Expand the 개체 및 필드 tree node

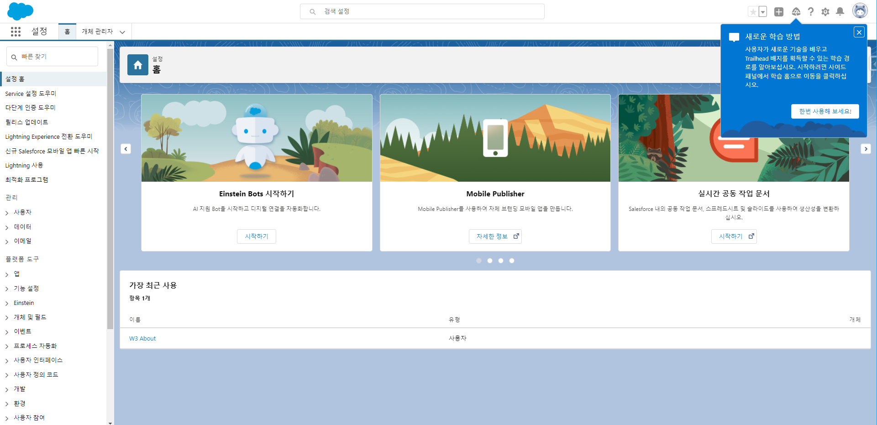click(x=7, y=318)
